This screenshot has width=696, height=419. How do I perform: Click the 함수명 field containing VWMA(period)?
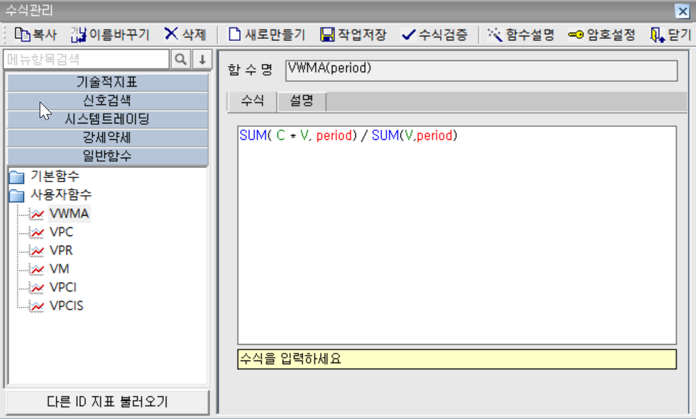click(x=482, y=70)
